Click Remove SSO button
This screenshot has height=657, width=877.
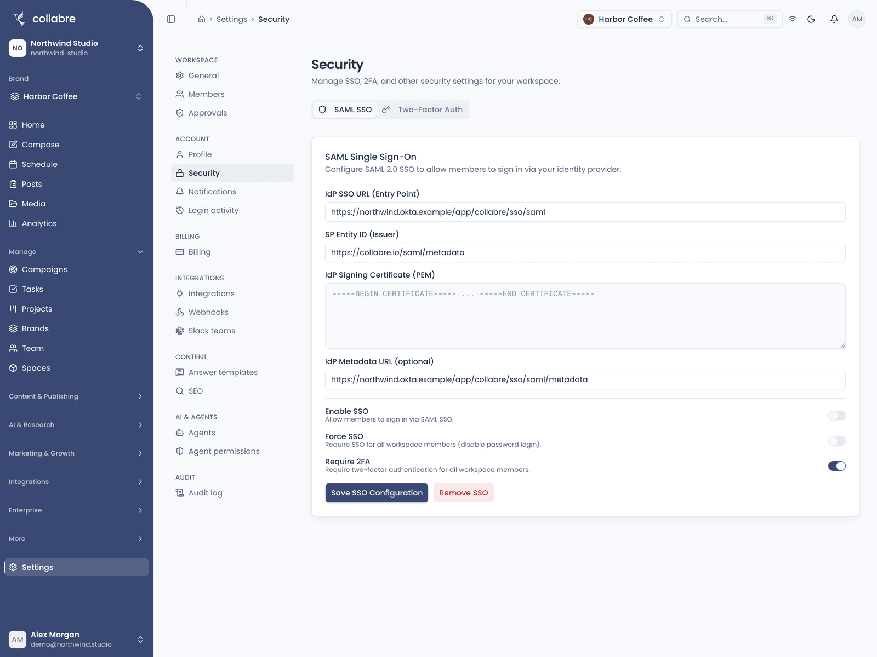[464, 493]
